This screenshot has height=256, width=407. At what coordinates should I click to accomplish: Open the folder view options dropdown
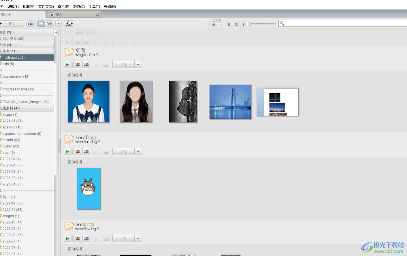(x=59, y=24)
